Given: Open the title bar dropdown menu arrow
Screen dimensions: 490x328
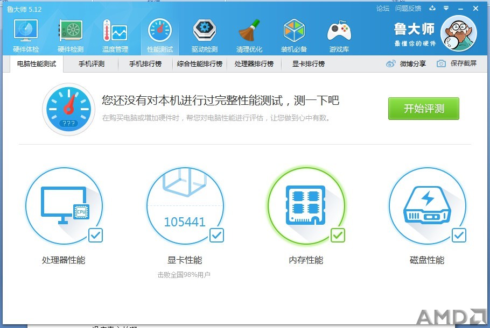Looking at the screenshot, I should 446,9.
